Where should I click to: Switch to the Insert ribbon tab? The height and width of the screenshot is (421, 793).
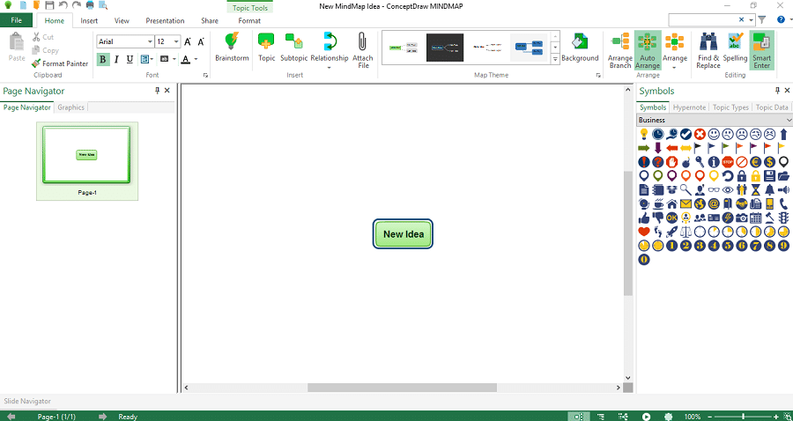89,21
